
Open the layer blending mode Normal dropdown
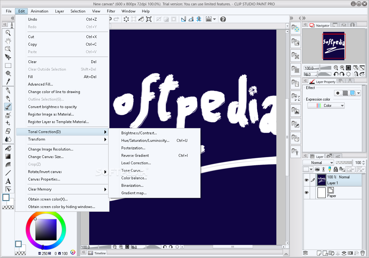pyautogui.click(x=318, y=162)
